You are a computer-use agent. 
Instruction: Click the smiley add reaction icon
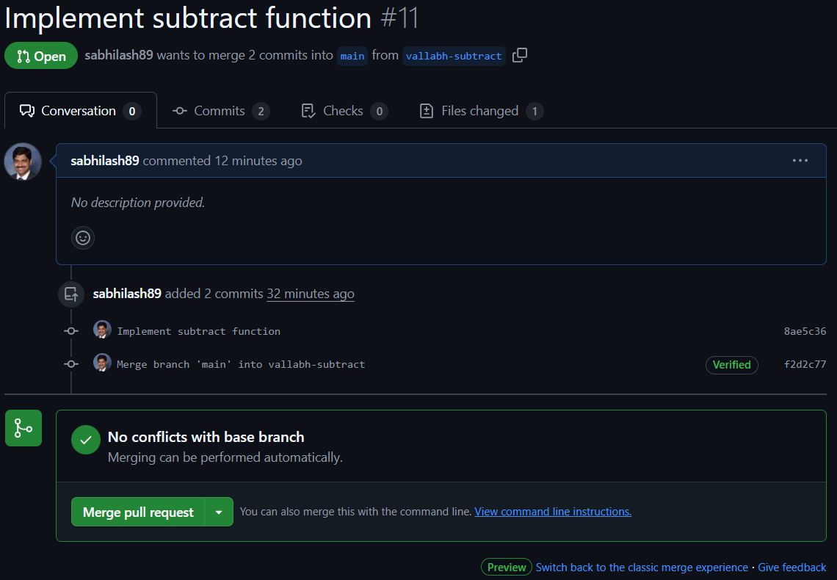tap(83, 238)
